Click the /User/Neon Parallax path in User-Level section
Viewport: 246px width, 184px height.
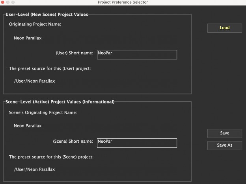pyautogui.click(x=34, y=81)
